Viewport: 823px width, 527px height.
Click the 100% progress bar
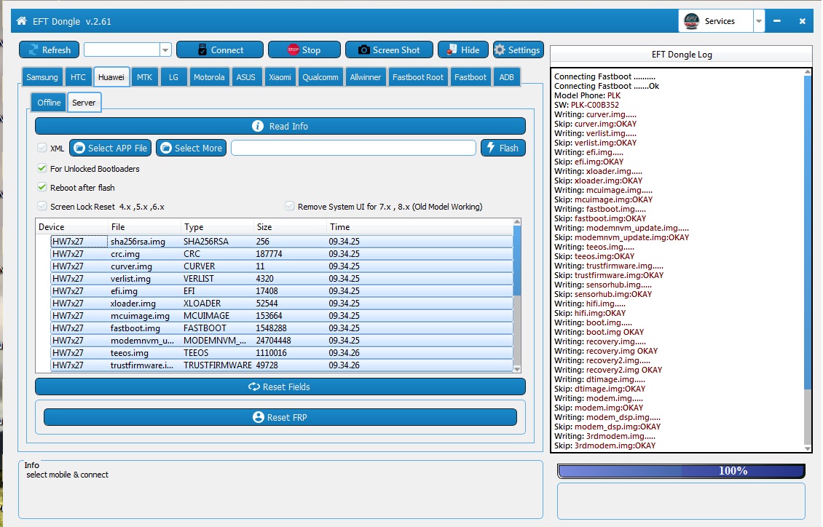[x=681, y=471]
